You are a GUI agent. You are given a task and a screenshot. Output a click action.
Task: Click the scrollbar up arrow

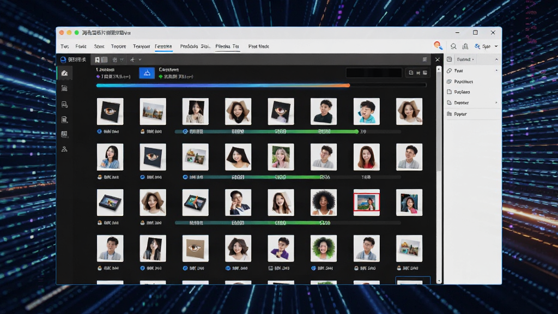pos(439,69)
